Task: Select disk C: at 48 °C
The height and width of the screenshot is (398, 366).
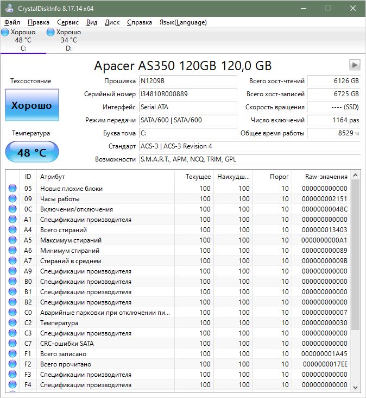Action: coord(23,40)
